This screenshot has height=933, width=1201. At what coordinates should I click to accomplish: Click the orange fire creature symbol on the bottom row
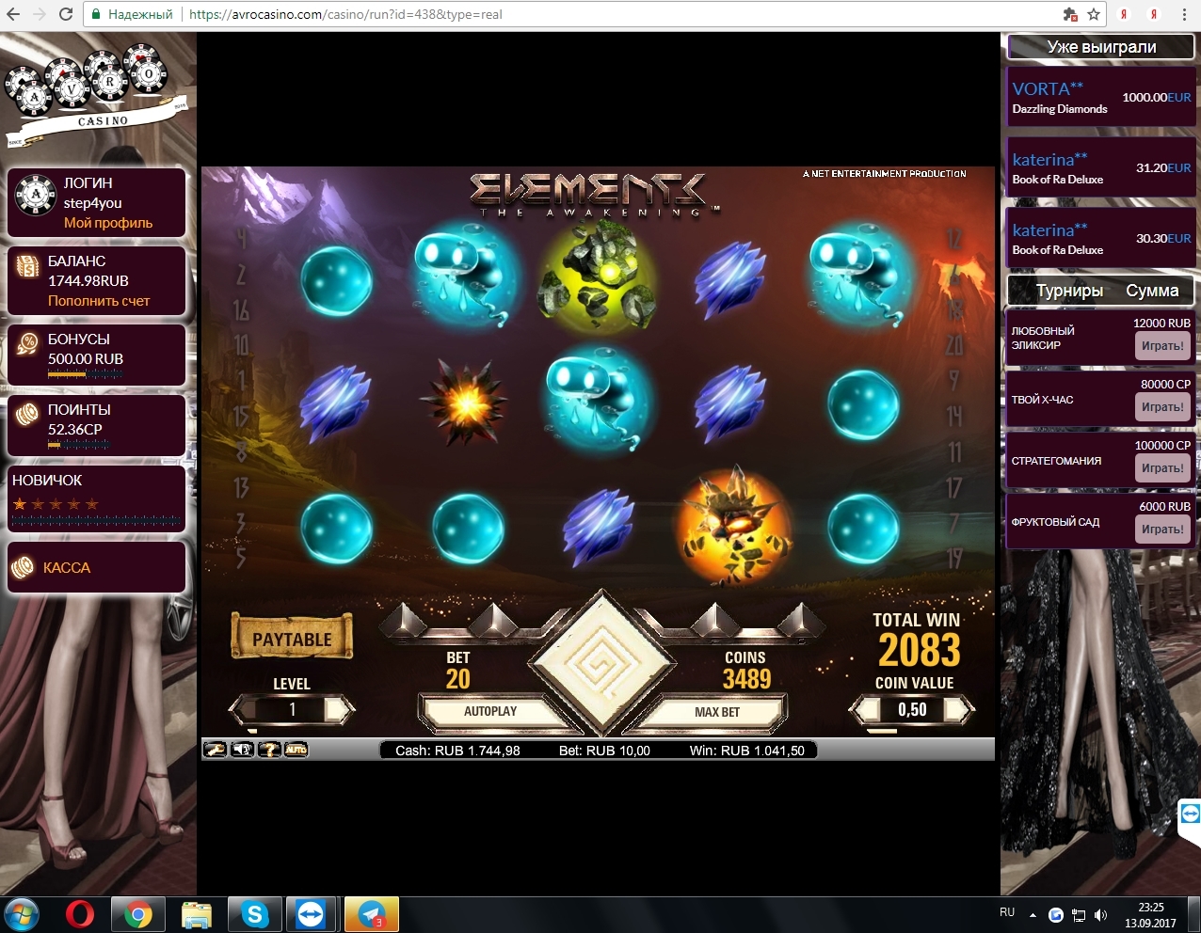click(x=733, y=528)
